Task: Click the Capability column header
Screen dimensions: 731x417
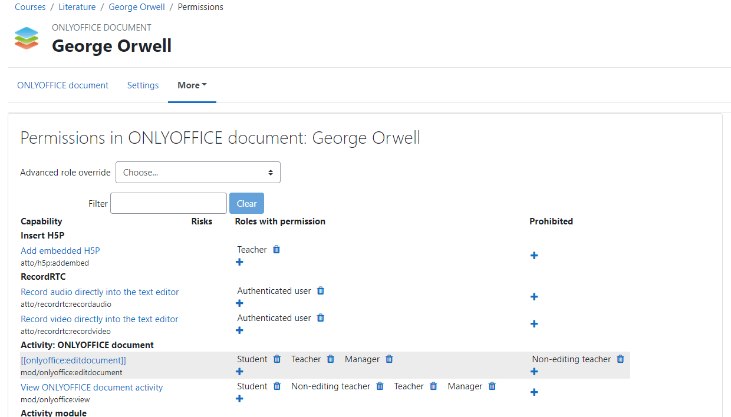Action: 41,221
